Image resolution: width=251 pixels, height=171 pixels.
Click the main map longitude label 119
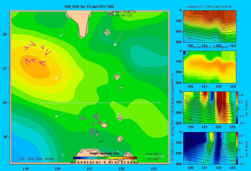[x=26, y=169]
